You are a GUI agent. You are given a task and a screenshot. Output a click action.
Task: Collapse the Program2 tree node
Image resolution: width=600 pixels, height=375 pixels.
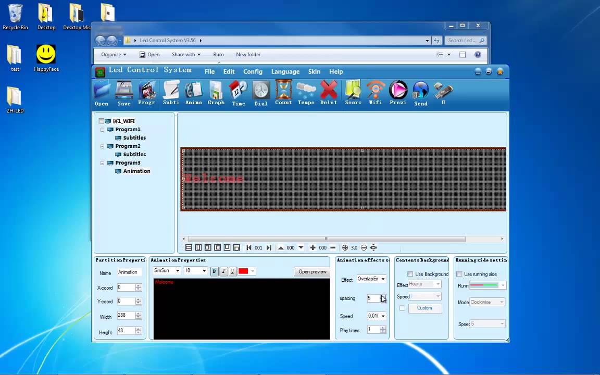tap(102, 146)
